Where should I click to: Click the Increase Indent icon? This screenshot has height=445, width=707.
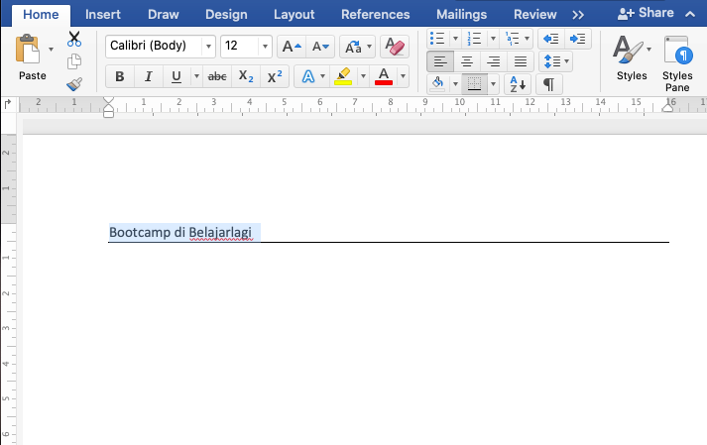point(577,39)
